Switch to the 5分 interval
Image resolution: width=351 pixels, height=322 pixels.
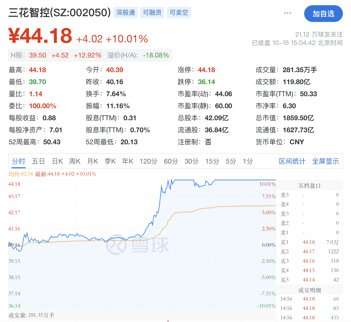pos(231,161)
